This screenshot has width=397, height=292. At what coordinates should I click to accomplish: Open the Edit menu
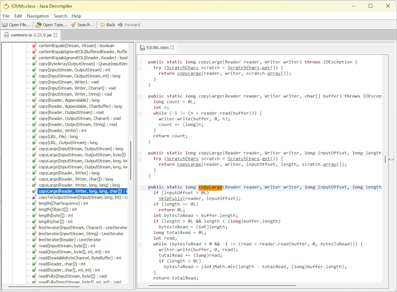pos(18,16)
